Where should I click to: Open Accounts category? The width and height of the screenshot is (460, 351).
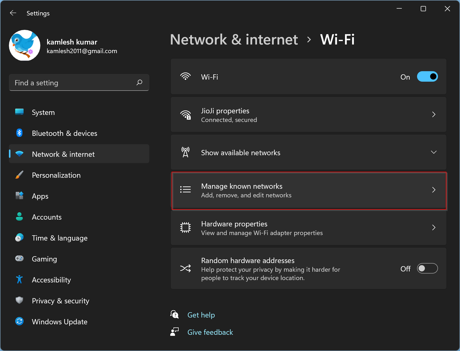pos(79,217)
